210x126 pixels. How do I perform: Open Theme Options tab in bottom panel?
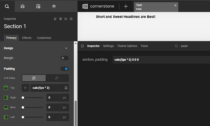click(127, 46)
